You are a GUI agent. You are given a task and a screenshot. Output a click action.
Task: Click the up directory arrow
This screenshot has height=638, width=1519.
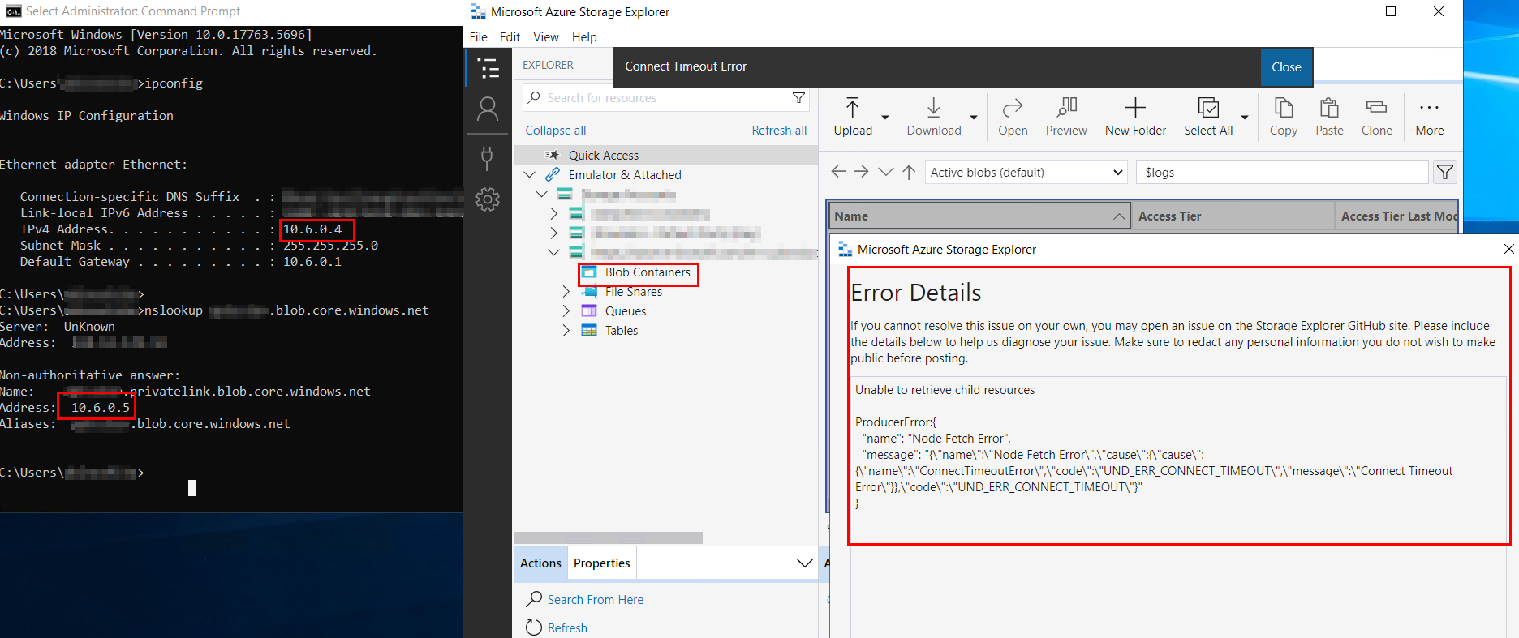(909, 172)
